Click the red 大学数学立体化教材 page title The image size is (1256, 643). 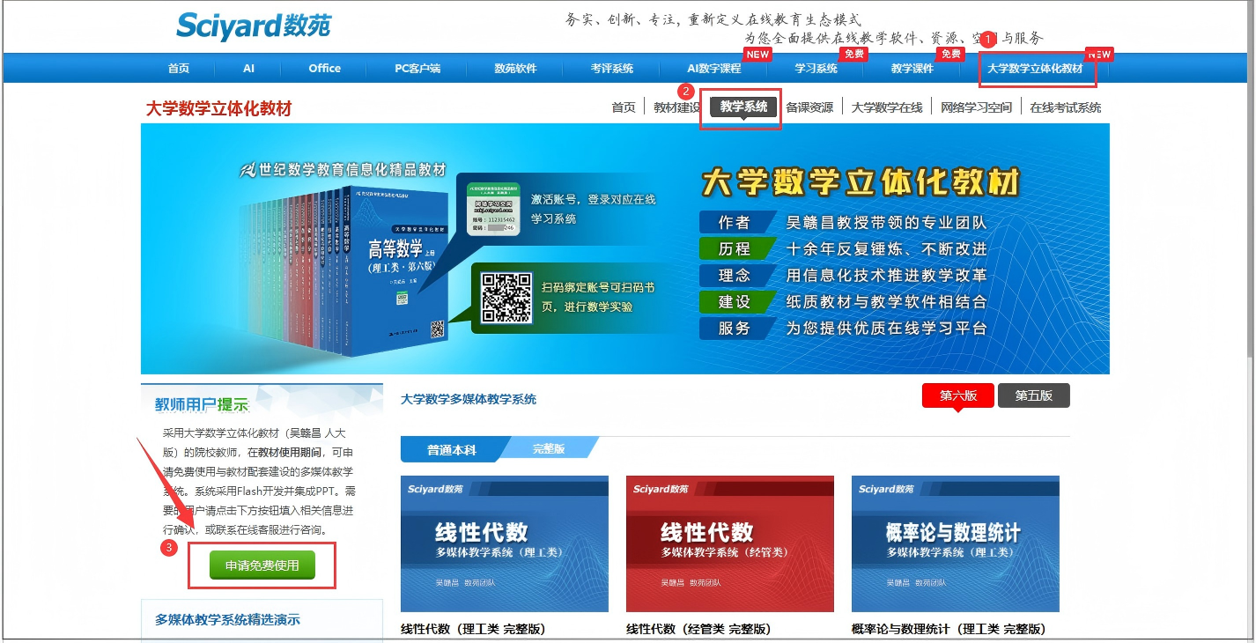pyautogui.click(x=218, y=109)
